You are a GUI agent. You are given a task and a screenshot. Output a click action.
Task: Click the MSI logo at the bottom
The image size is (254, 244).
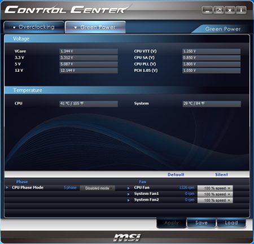pyautogui.click(x=127, y=237)
